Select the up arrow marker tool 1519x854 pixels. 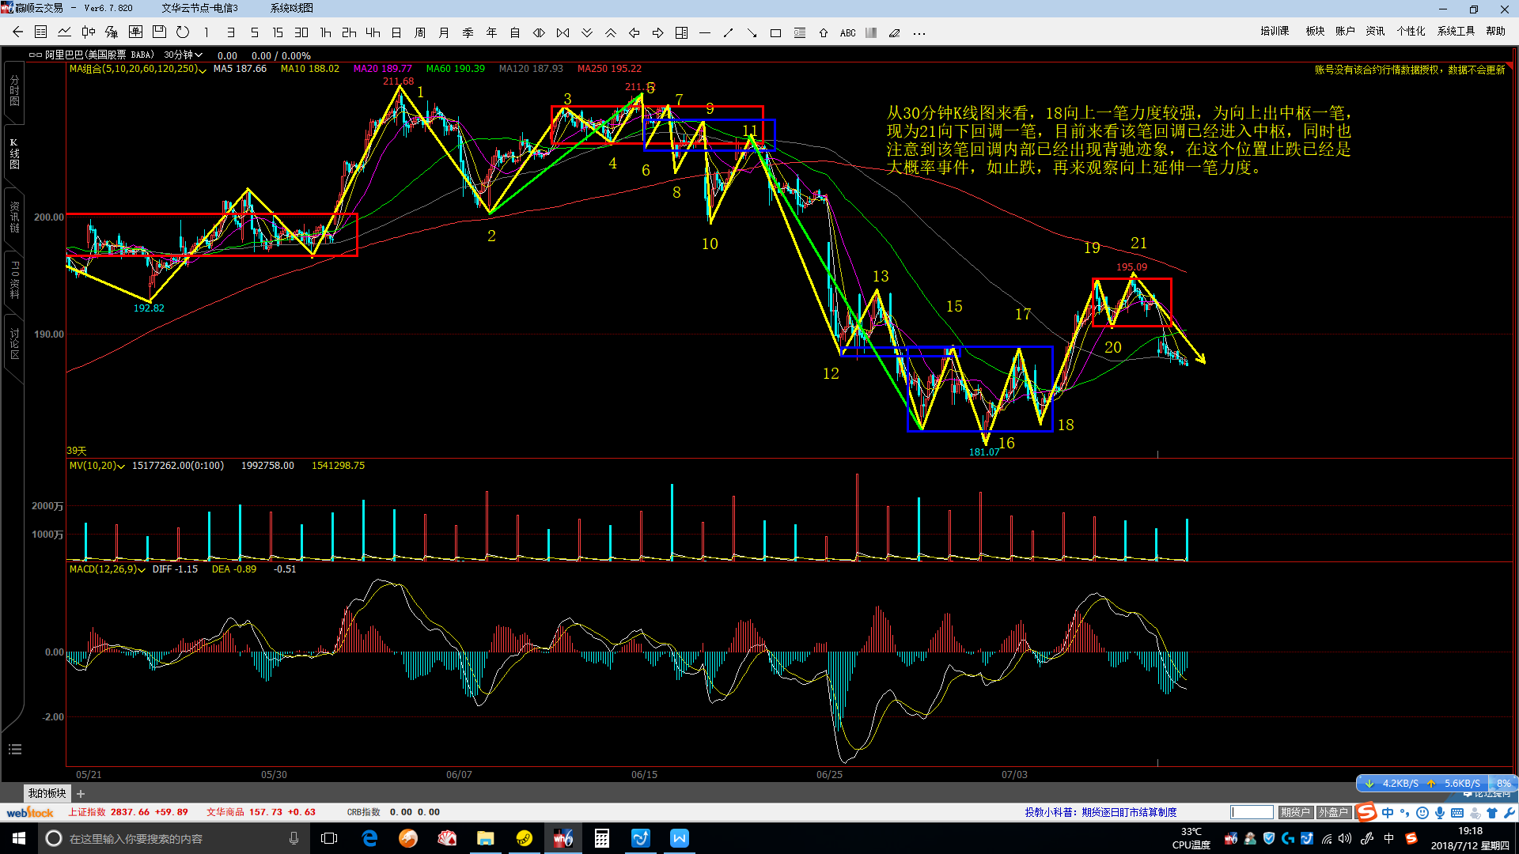click(824, 32)
